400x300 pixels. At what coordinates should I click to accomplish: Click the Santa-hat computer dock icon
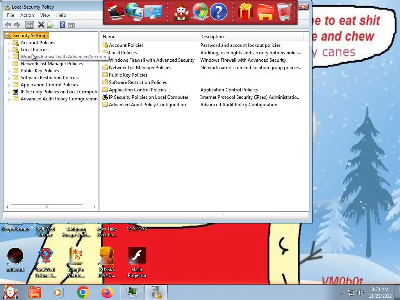[x=116, y=11]
